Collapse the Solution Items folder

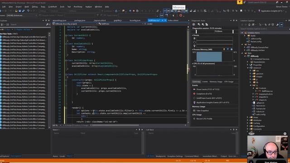242,33
